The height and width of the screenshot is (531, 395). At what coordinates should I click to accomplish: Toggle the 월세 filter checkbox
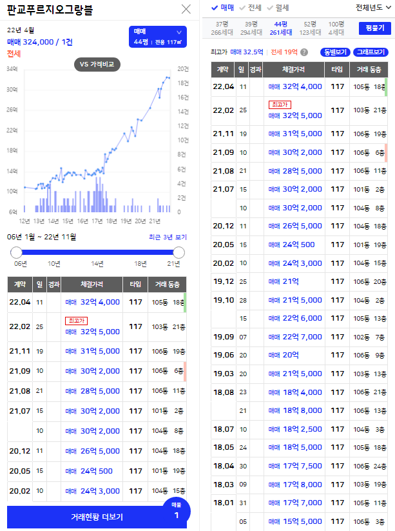278,8
